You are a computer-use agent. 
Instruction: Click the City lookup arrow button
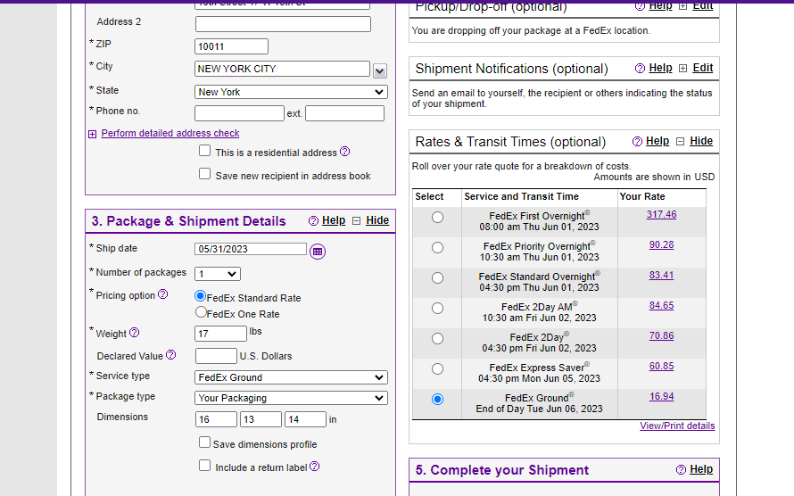tap(380, 70)
